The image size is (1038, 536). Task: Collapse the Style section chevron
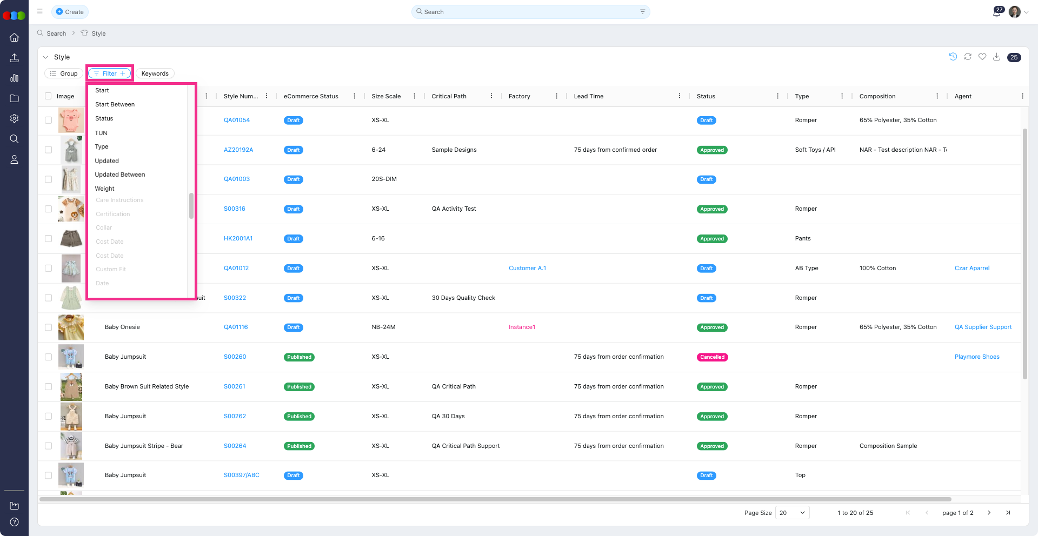(x=46, y=57)
